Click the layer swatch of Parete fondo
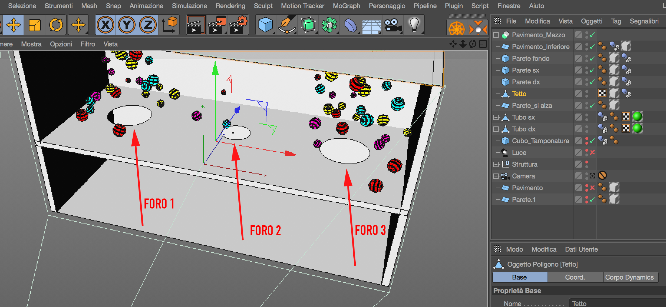666x307 pixels. click(x=579, y=58)
